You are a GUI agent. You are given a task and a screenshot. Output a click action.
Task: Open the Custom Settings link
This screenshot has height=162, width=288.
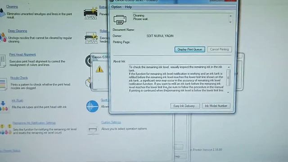coord(111,122)
